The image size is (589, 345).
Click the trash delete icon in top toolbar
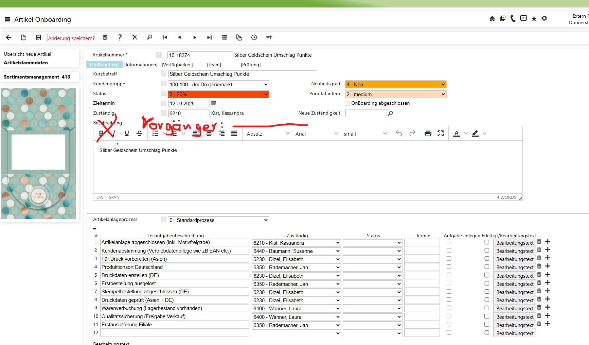[105, 37]
